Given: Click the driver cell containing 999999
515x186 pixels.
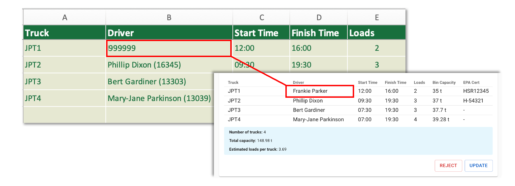Looking at the screenshot, I should coord(169,48).
